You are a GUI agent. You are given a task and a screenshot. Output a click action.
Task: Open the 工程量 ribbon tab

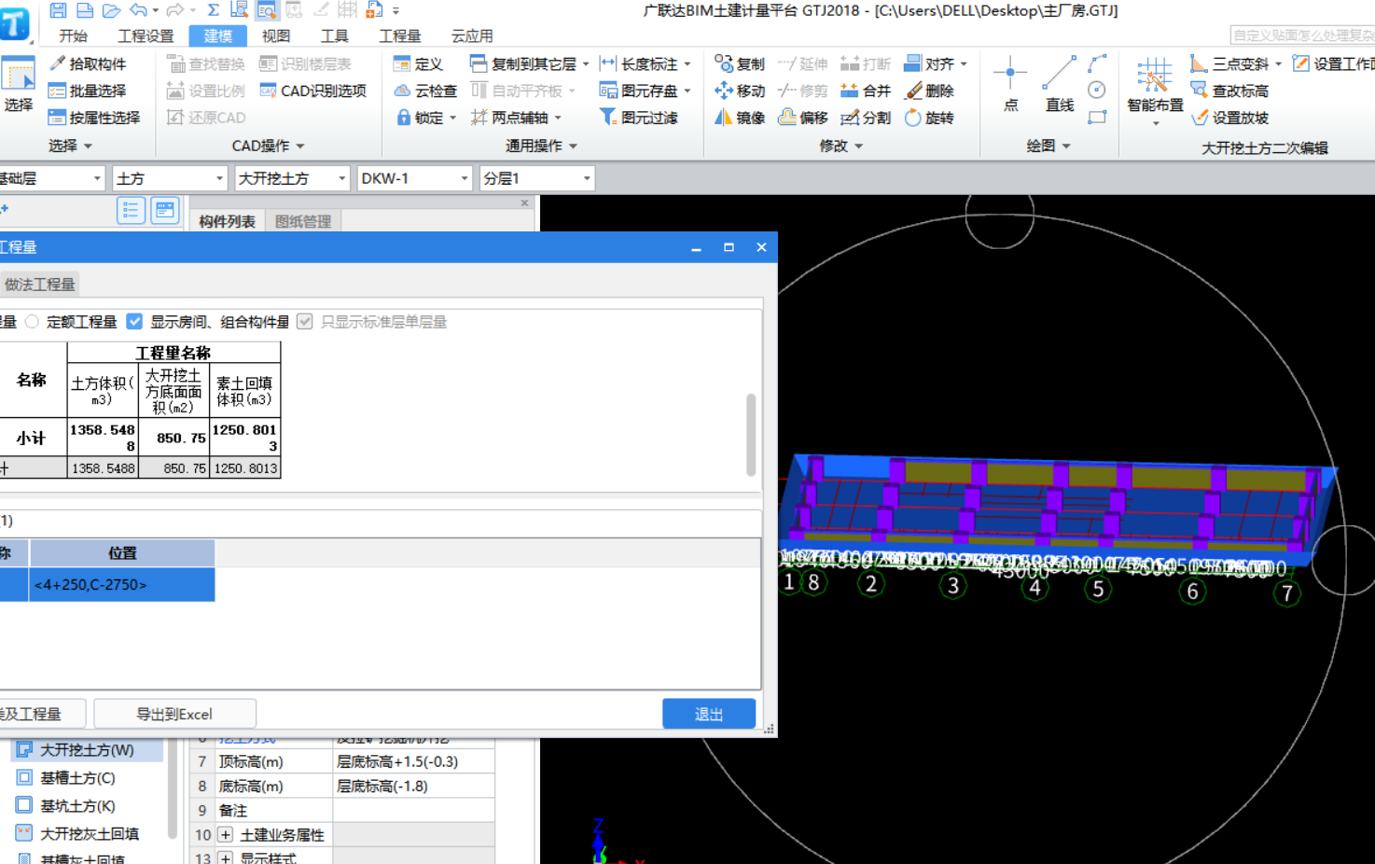pos(399,35)
